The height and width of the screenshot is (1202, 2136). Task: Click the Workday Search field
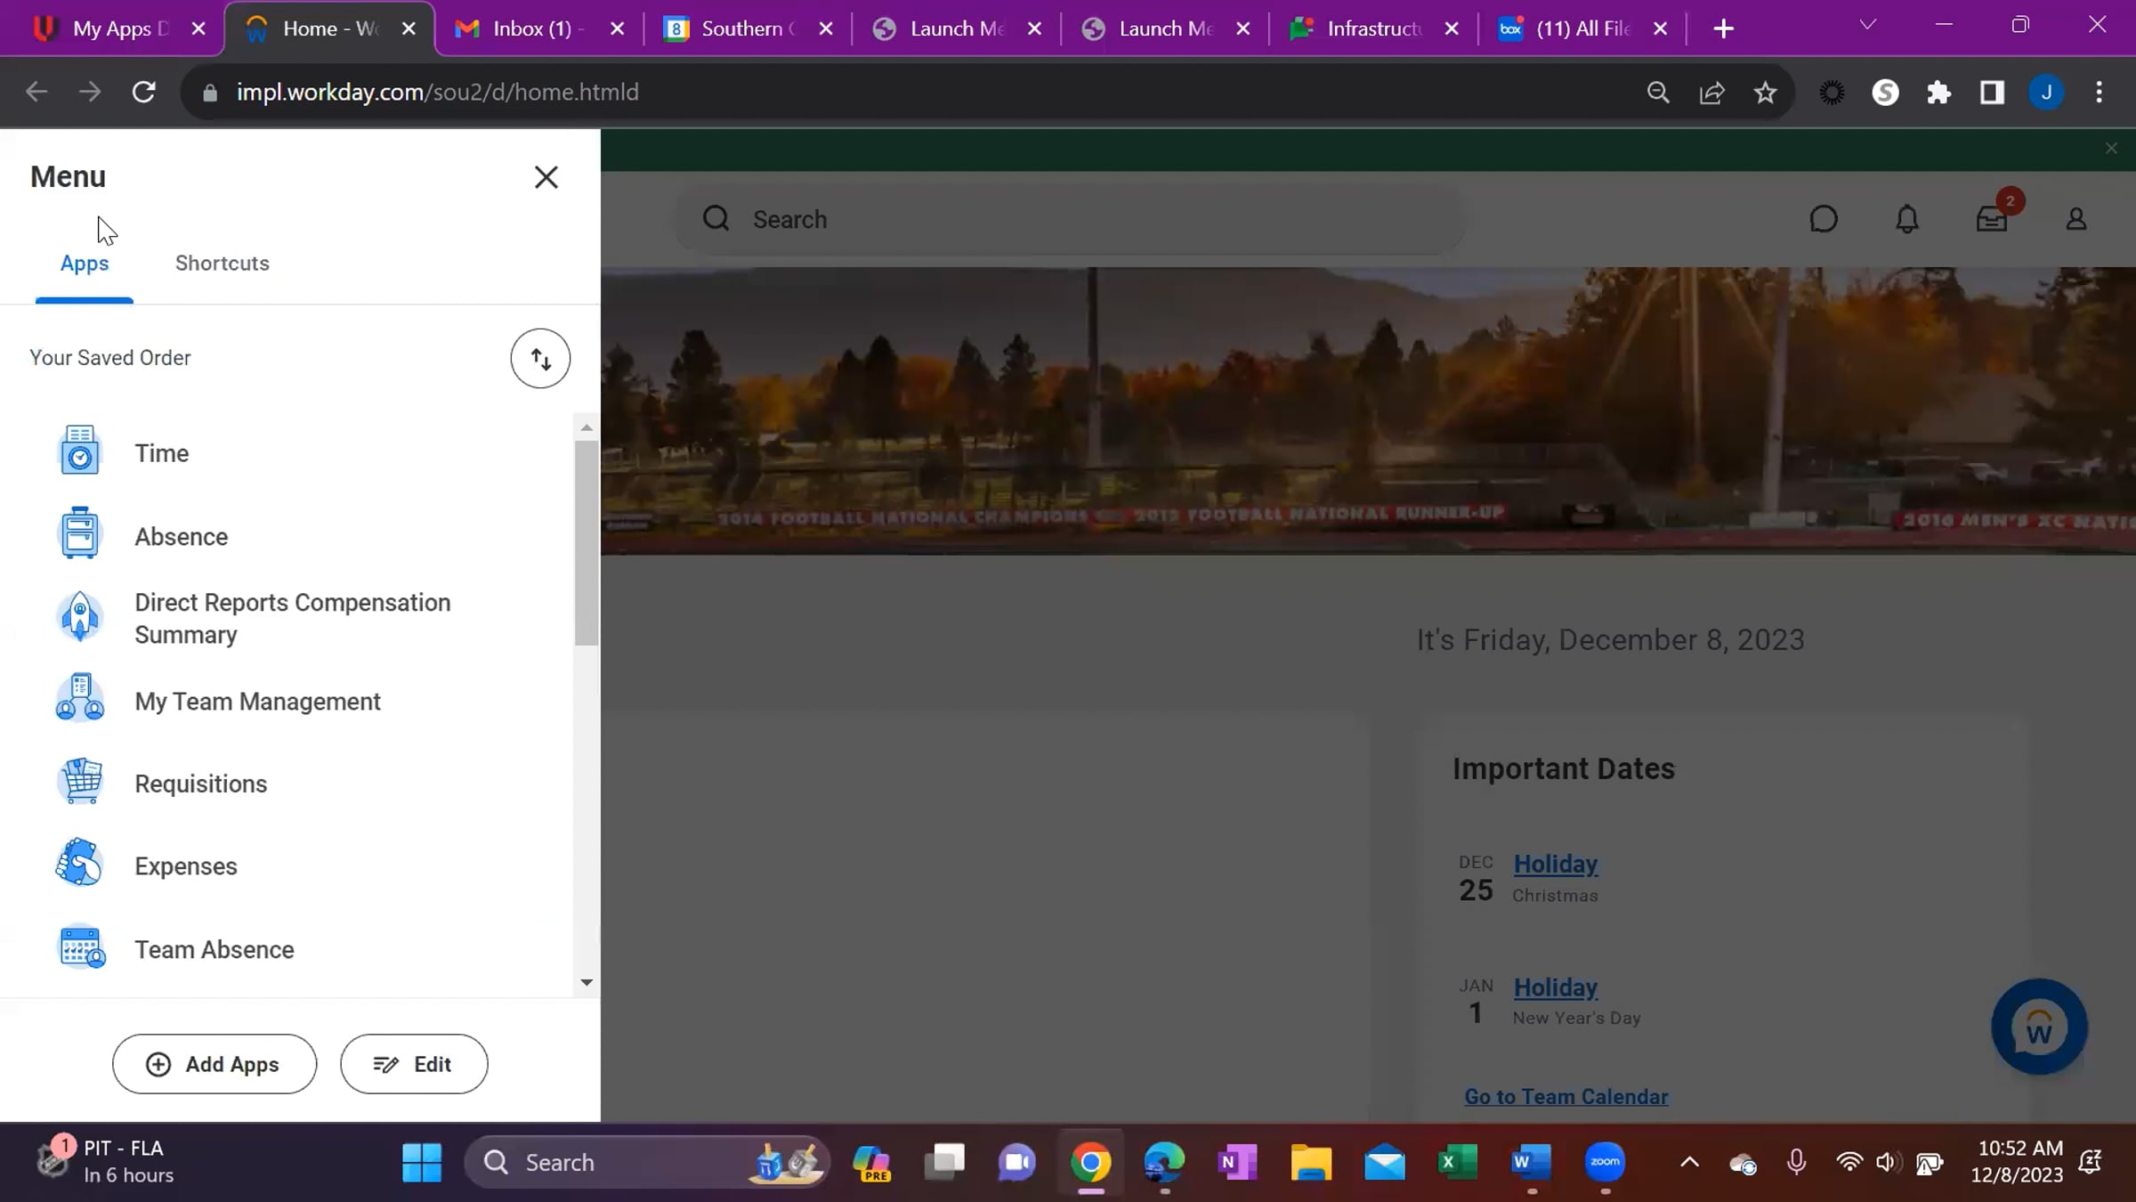pyautogui.click(x=1072, y=219)
